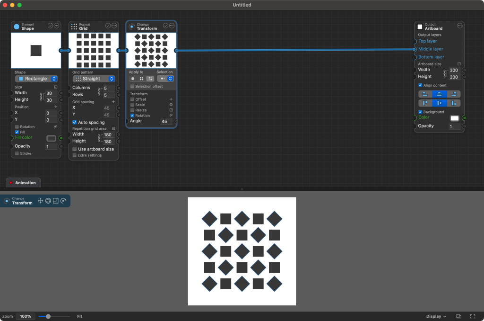Click the Zoom percentage button
484x321 pixels.
[x=25, y=316]
